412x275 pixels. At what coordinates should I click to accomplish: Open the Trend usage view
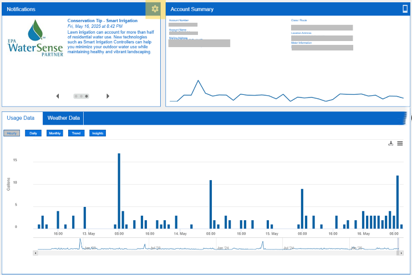[x=76, y=133]
